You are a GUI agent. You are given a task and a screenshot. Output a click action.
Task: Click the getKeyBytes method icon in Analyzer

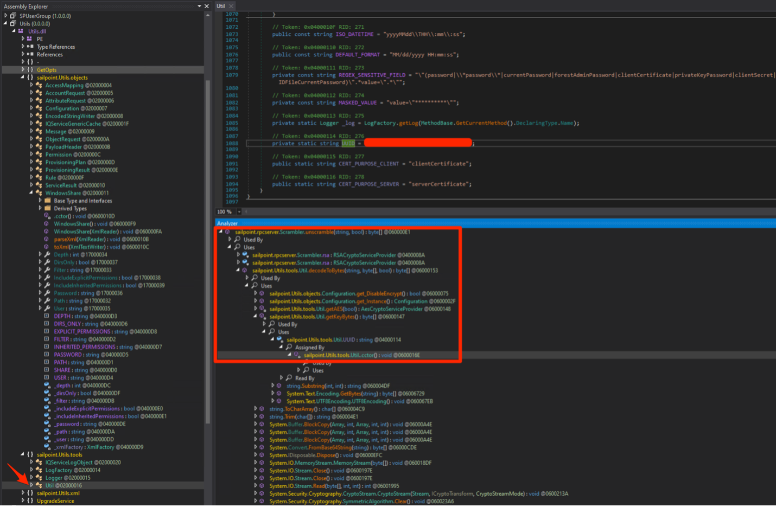(x=262, y=317)
